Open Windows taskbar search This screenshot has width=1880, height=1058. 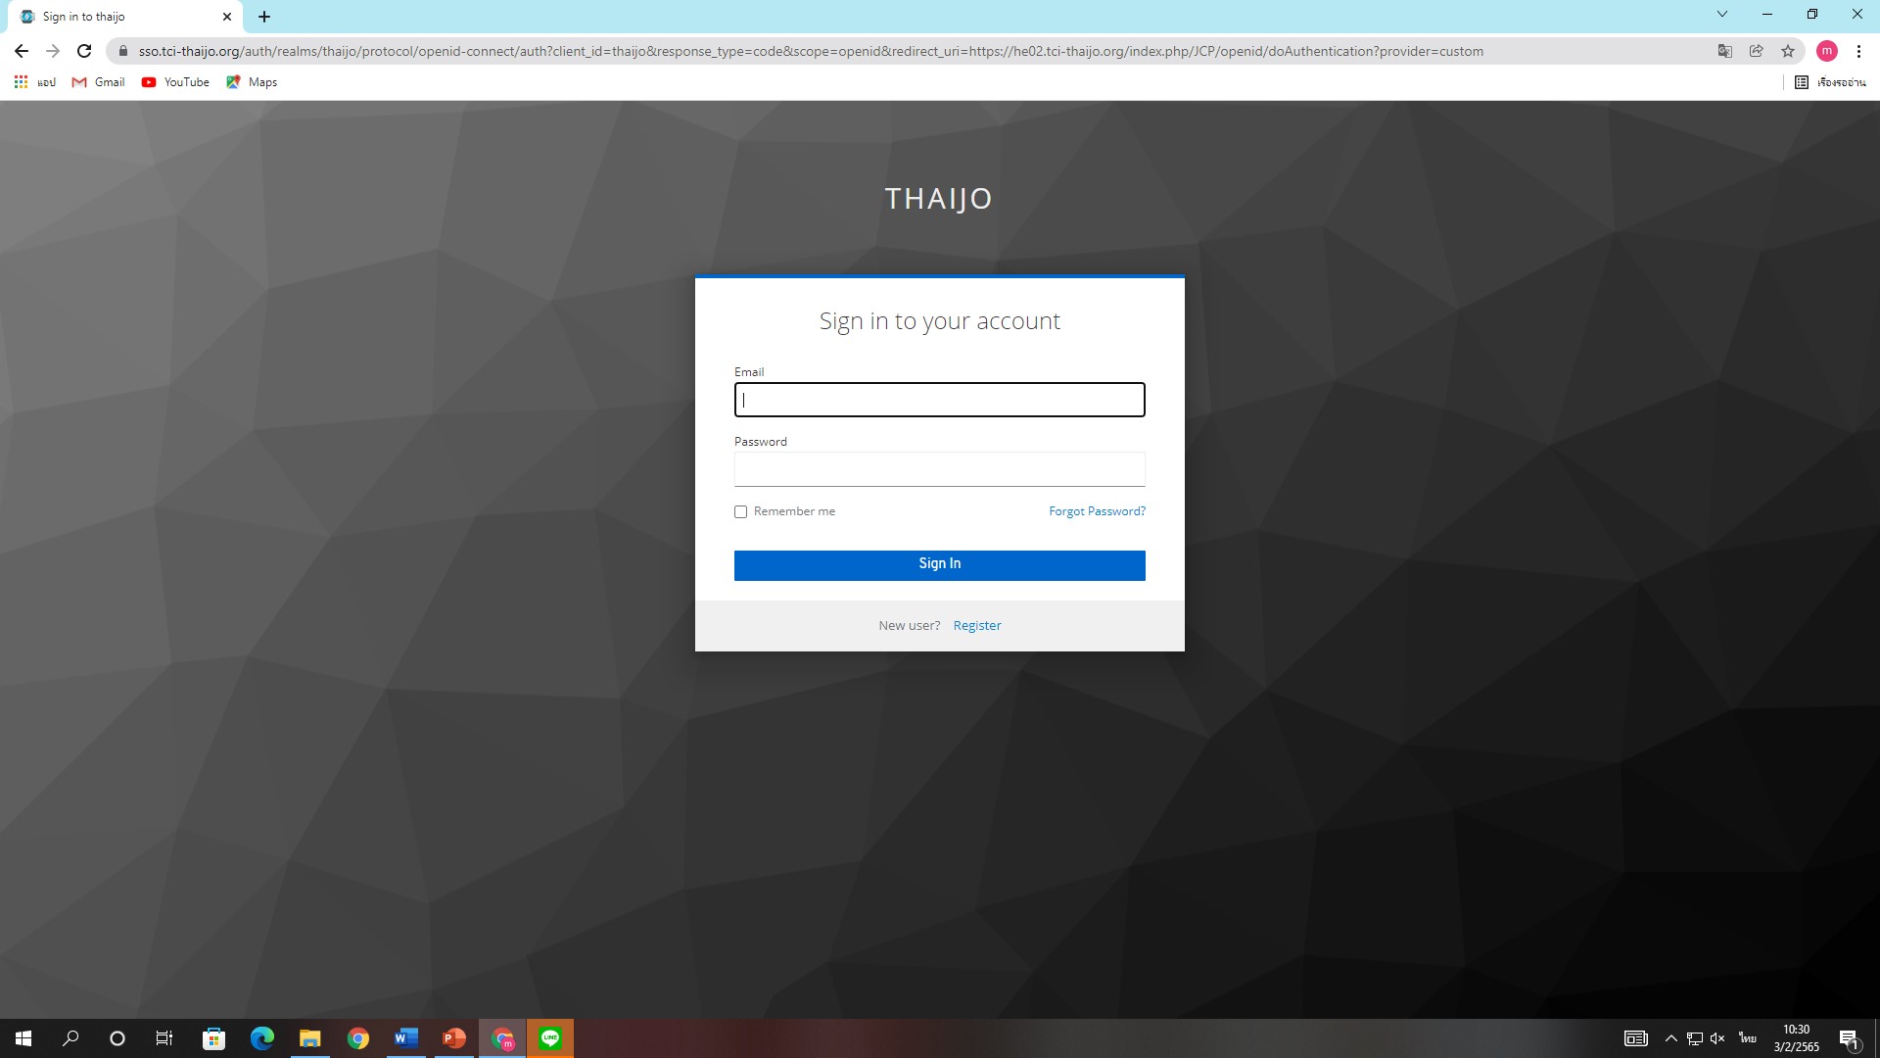click(x=70, y=1038)
